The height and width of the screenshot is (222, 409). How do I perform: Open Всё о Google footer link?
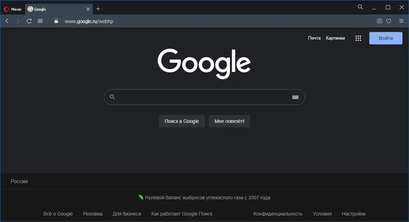coord(58,214)
